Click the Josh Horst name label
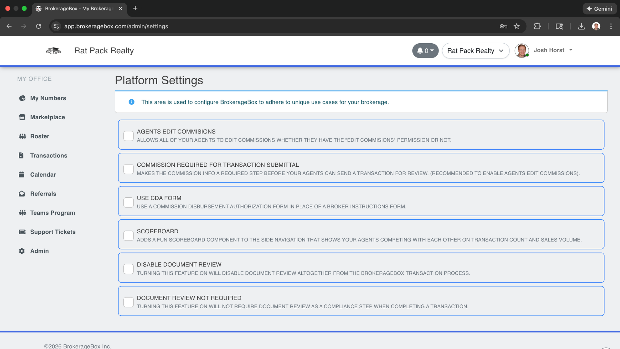The image size is (620, 349). pyautogui.click(x=549, y=50)
